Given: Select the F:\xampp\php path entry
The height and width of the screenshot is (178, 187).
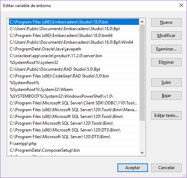Looking at the screenshot, I should click(73, 144).
